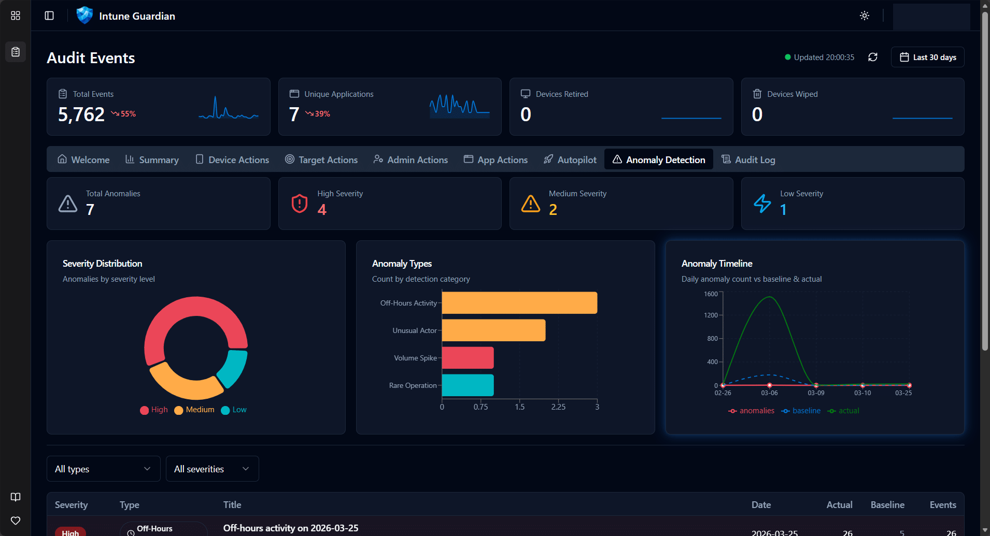Open the Audit Log tab
This screenshot has height=536, width=990.
pyautogui.click(x=748, y=160)
